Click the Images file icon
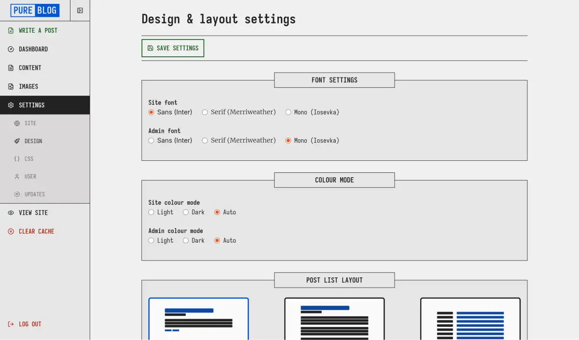579x340 pixels. [11, 87]
